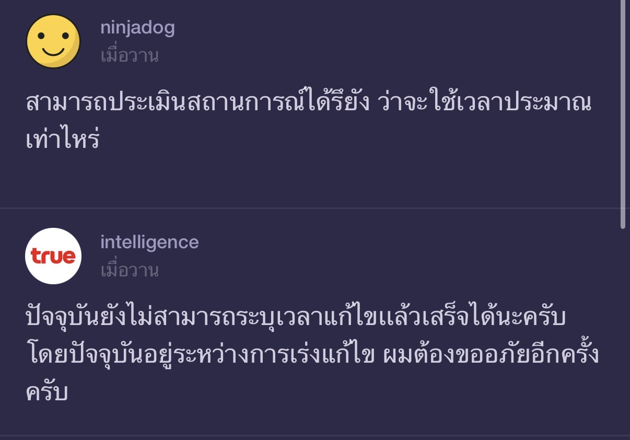Click final word ครับ in reply
Image resolution: width=630 pixels, height=440 pixels.
tap(47, 393)
